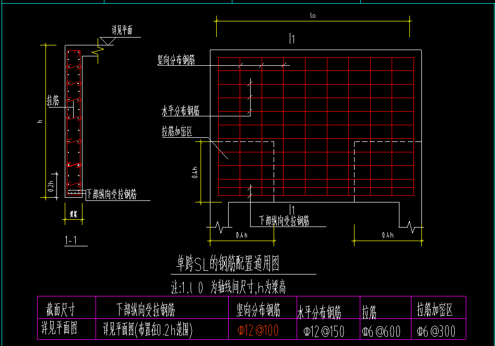495x346 pixels.
Task: Click the Φ6@300 densified zone value
Action: (x=436, y=331)
